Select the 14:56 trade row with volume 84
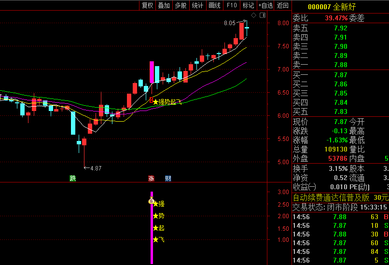Image resolution: width=389 pixels, height=265 pixels. click(340, 251)
